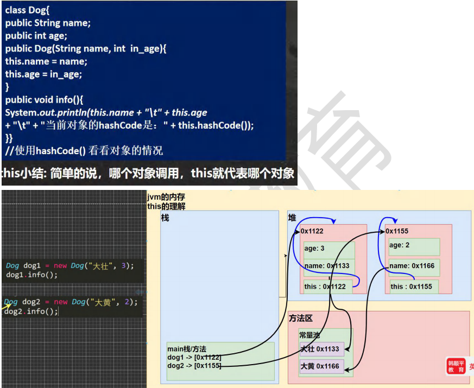474x388 pixels.
Task: Place cursor at end of dog2.info(); line
Action: coord(58,311)
